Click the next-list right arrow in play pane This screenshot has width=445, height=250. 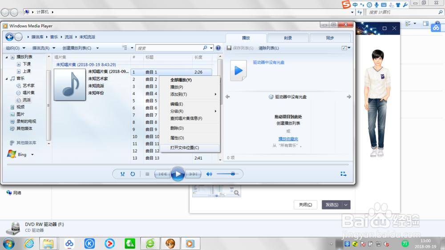tap(349, 97)
